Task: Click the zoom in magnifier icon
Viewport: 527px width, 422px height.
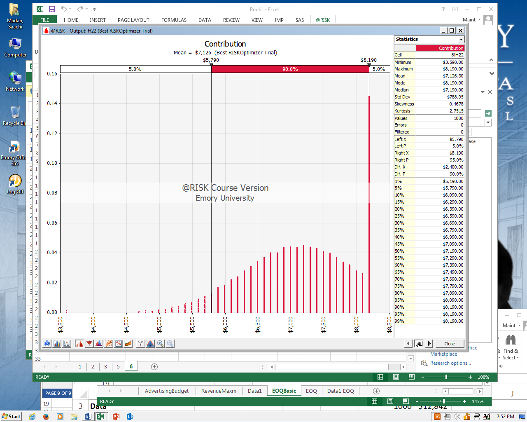Action: pos(160,344)
